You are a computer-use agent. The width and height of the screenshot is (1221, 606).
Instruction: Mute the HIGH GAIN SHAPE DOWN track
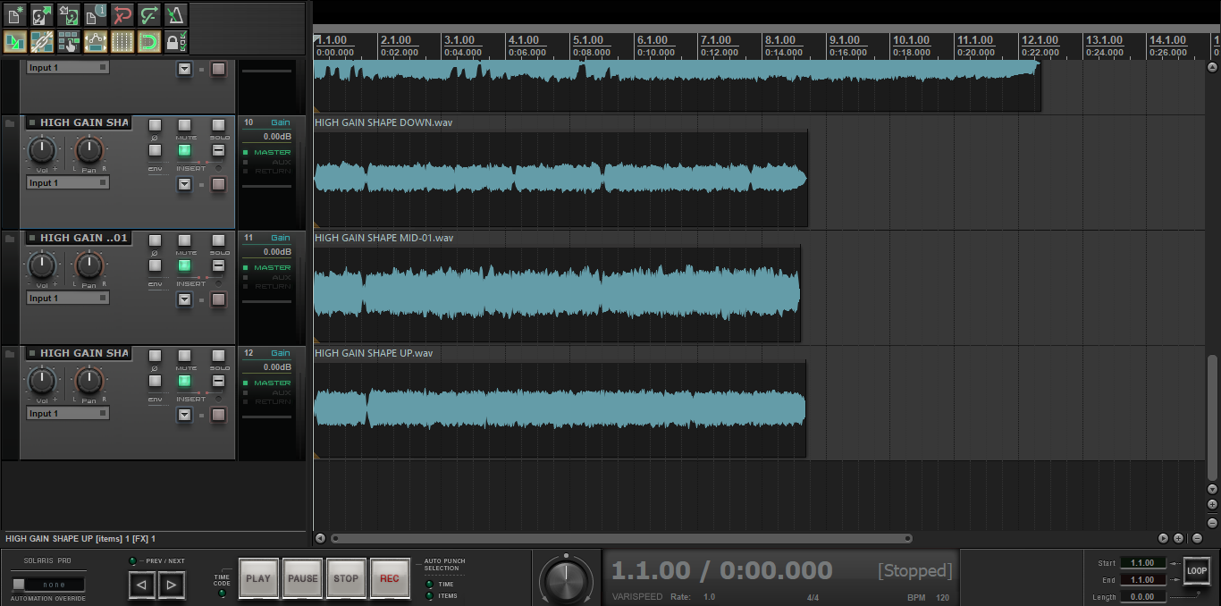(x=184, y=125)
